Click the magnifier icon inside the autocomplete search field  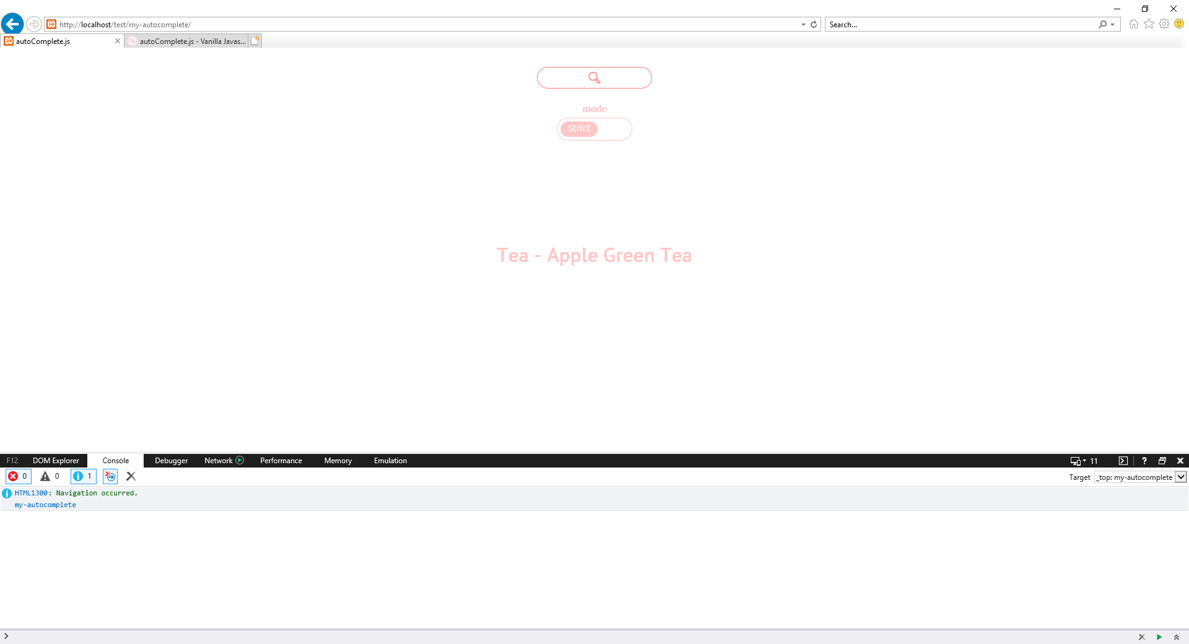click(594, 77)
